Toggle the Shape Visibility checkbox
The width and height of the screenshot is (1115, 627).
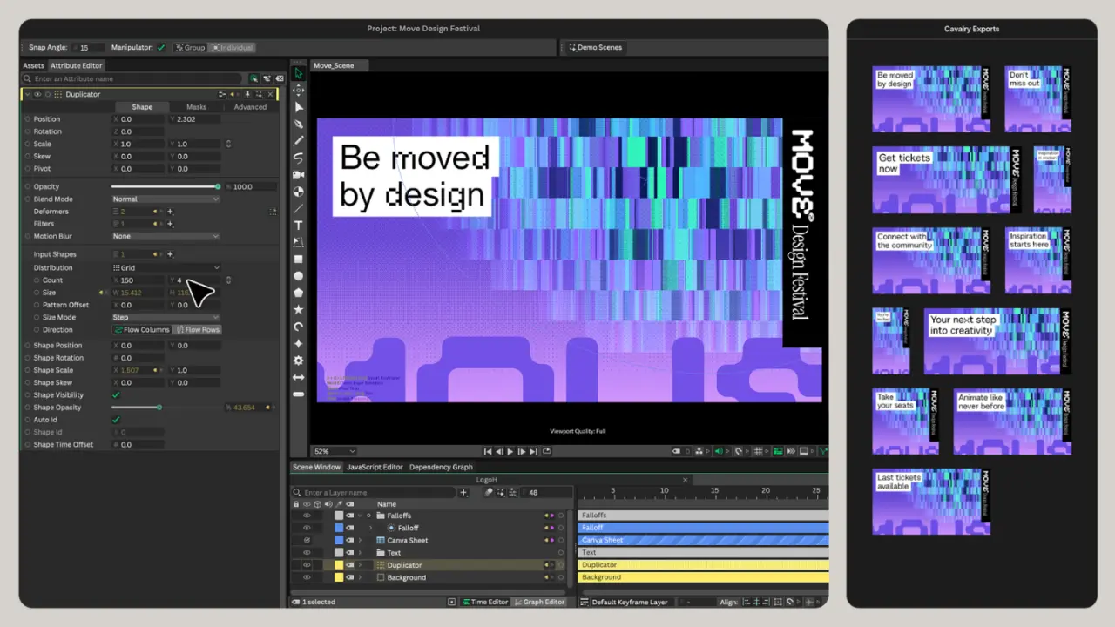pos(116,395)
